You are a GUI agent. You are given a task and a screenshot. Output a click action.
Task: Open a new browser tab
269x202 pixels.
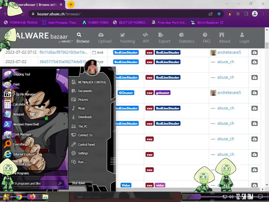tap(71, 4)
